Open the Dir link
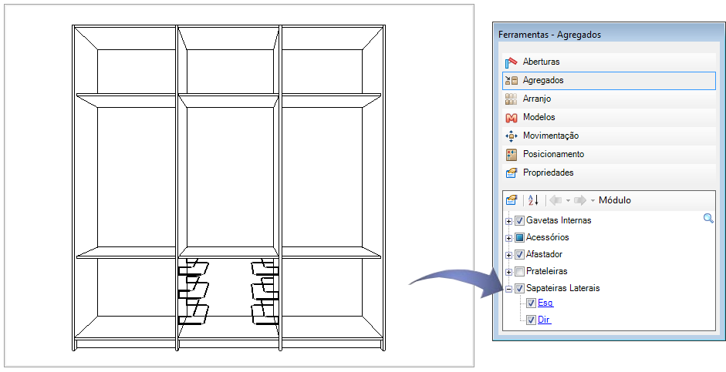 [544, 320]
